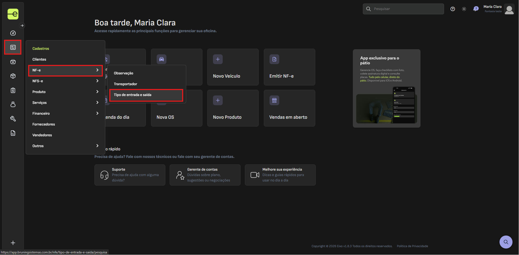The width and height of the screenshot is (519, 255).
Task: Open the box package sidebar icon
Action: (x=13, y=76)
